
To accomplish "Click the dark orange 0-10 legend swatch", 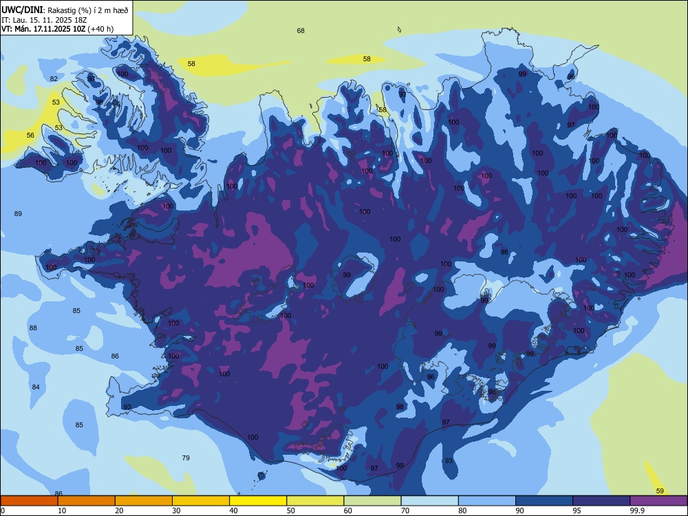I will pos(29,501).
